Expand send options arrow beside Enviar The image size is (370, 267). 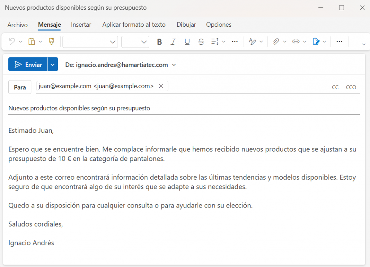(x=53, y=65)
